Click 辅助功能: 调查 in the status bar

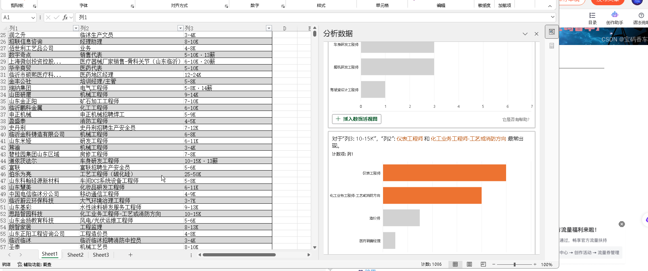click(x=34, y=265)
